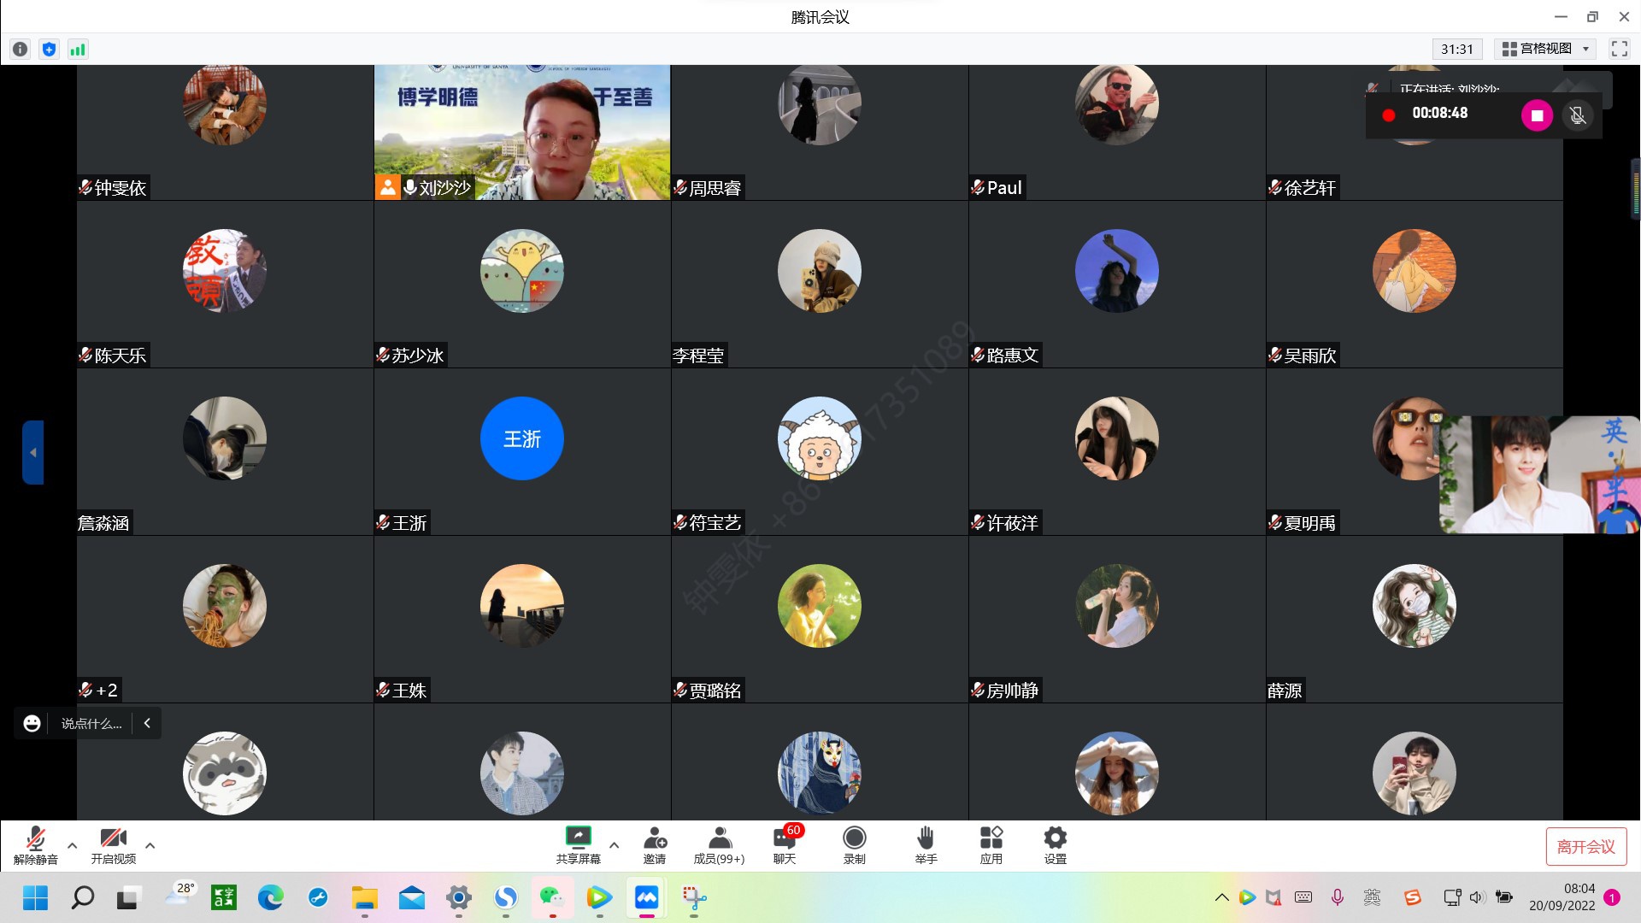Click the Leave Meeting (离开会议) button
This screenshot has width=1641, height=923.
pyautogui.click(x=1585, y=846)
